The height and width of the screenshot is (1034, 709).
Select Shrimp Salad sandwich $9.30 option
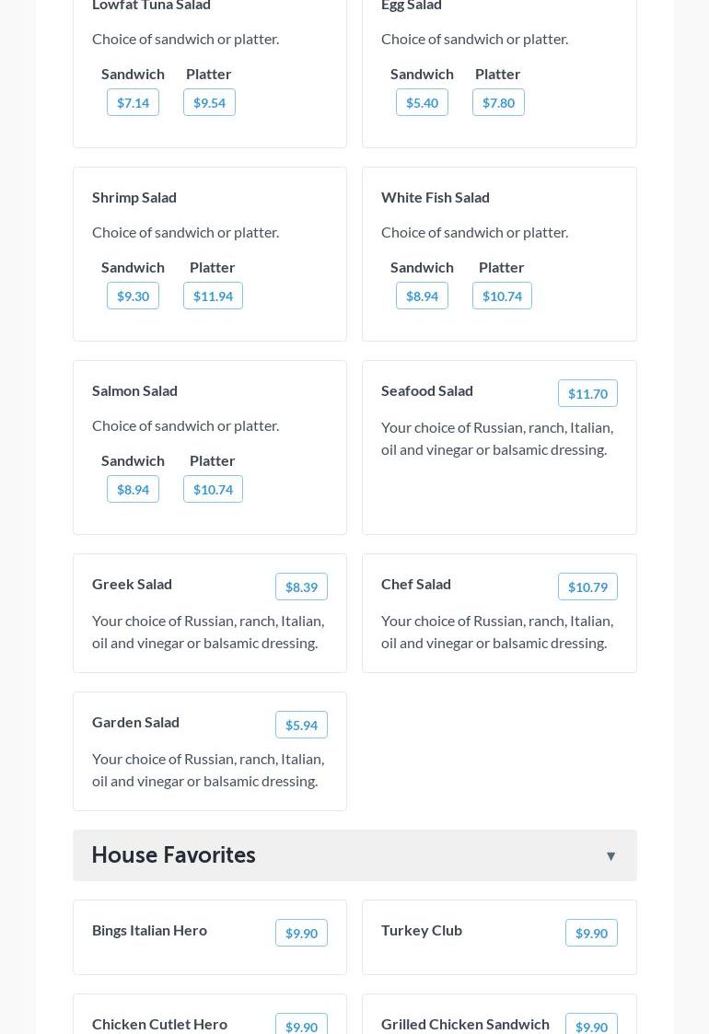133,296
